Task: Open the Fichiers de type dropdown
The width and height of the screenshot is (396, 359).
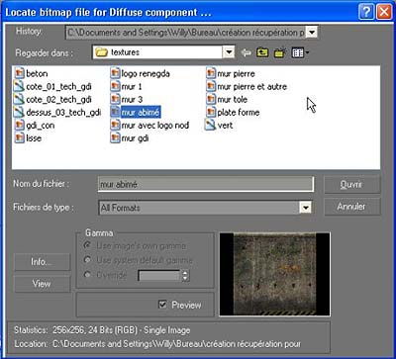Action: coord(305,208)
